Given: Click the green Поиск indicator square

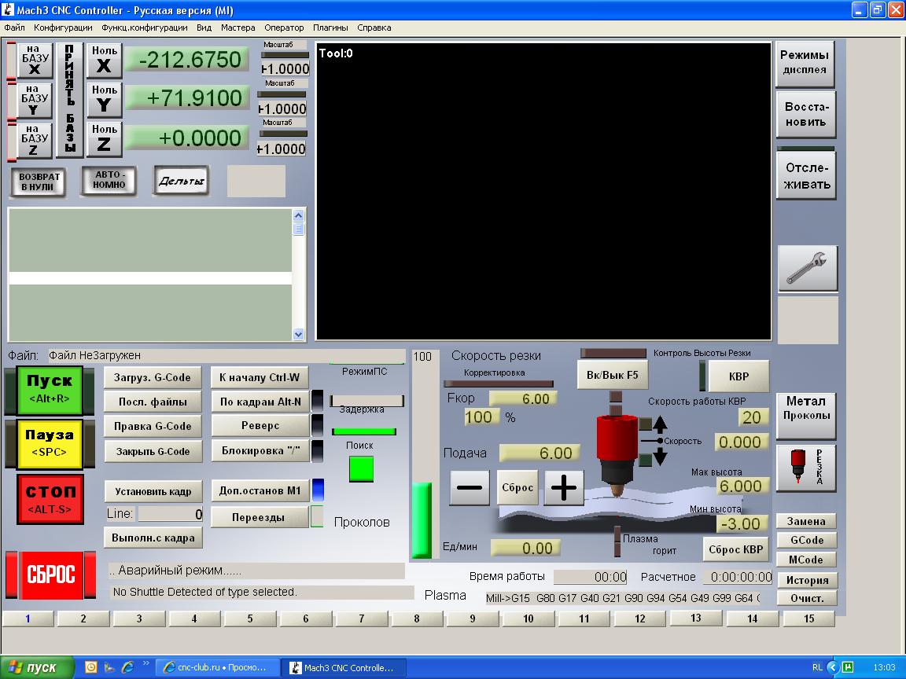Looking at the screenshot, I should coord(361,469).
